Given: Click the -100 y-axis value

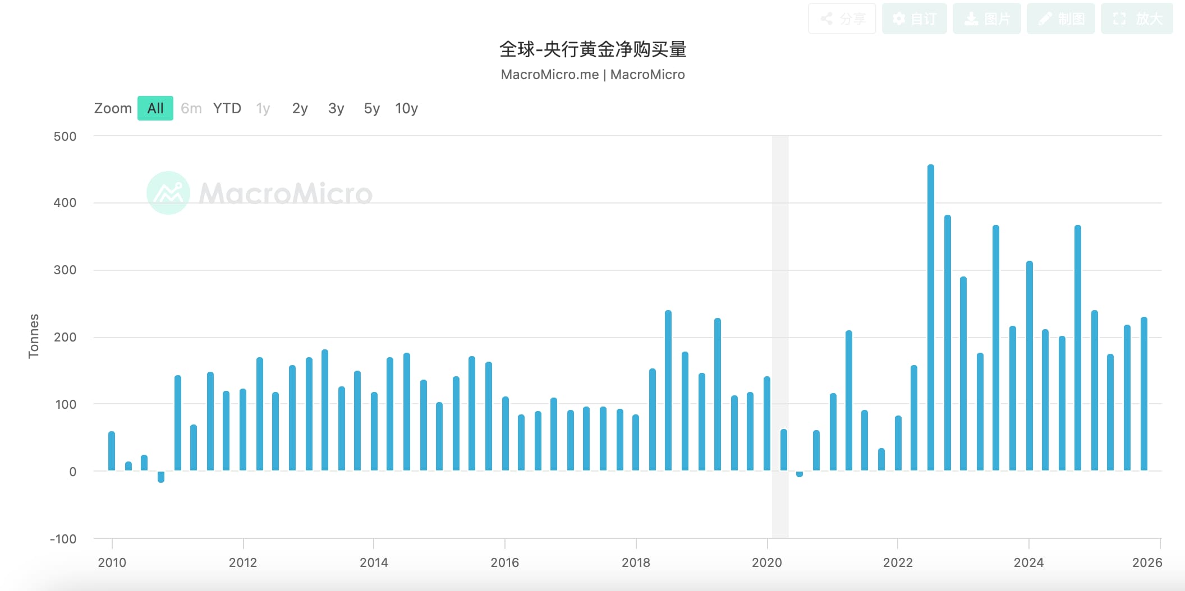Looking at the screenshot, I should tap(63, 539).
